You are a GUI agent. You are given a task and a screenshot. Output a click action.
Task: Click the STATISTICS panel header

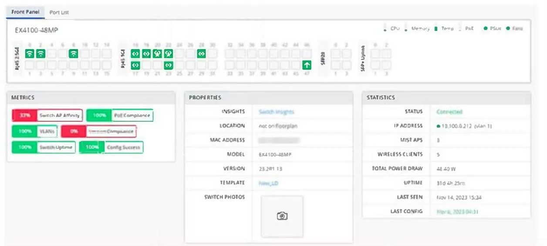[x=446, y=98]
